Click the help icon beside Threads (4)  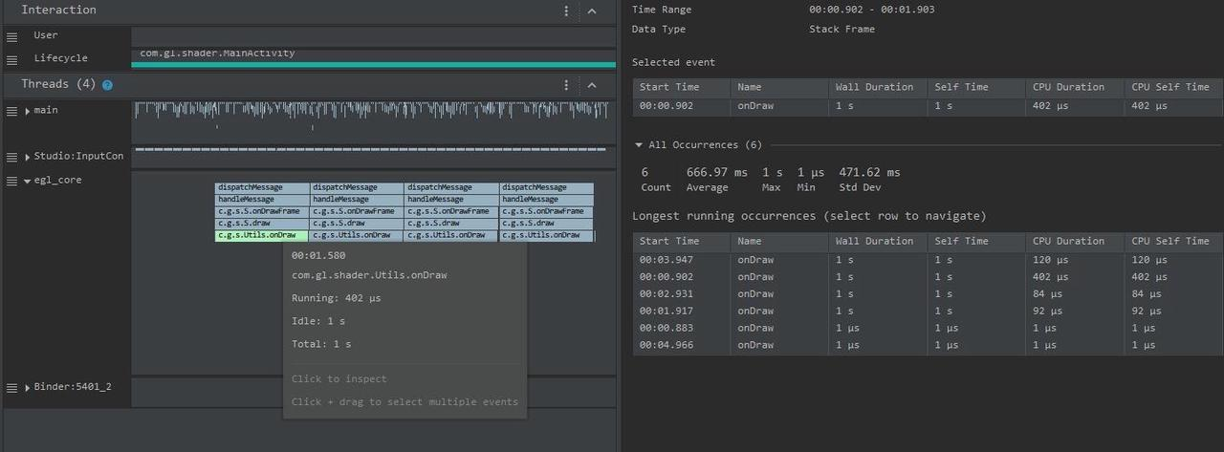[x=107, y=85]
